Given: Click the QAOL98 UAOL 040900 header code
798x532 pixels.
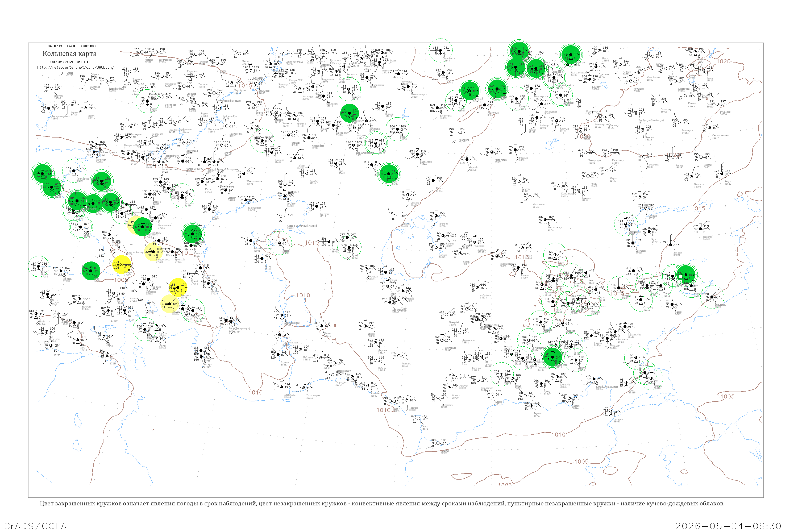Looking at the screenshot, I should pos(72,46).
